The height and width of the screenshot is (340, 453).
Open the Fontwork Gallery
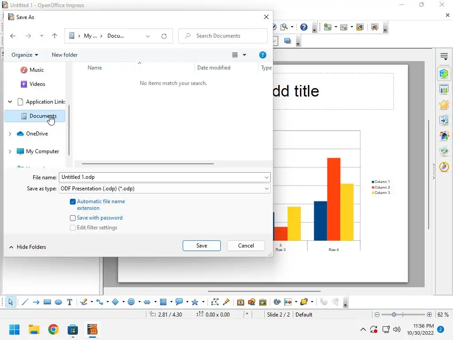[x=240, y=302]
